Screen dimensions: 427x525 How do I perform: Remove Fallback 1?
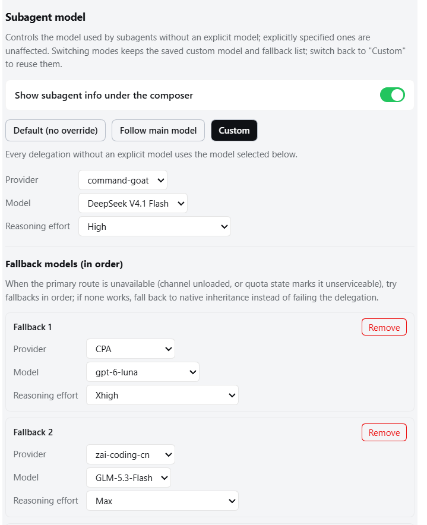(384, 327)
